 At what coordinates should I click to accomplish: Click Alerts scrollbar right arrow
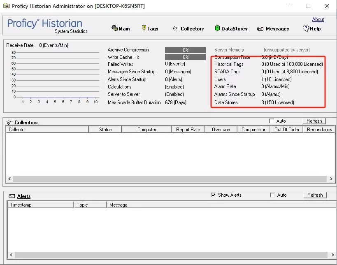click(332, 255)
